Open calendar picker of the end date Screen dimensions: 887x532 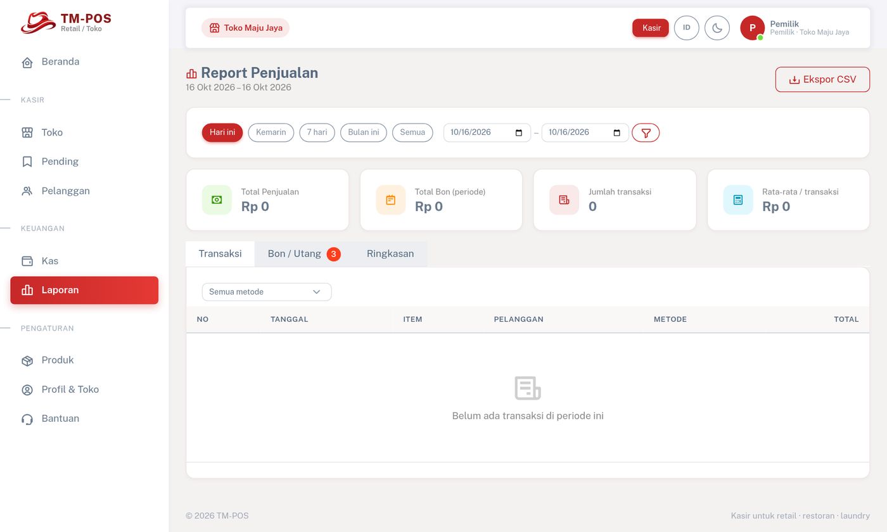pos(617,133)
